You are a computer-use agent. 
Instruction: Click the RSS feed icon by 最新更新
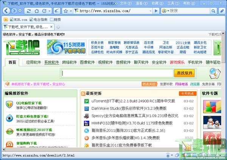pyautogui.click(x=83, y=94)
